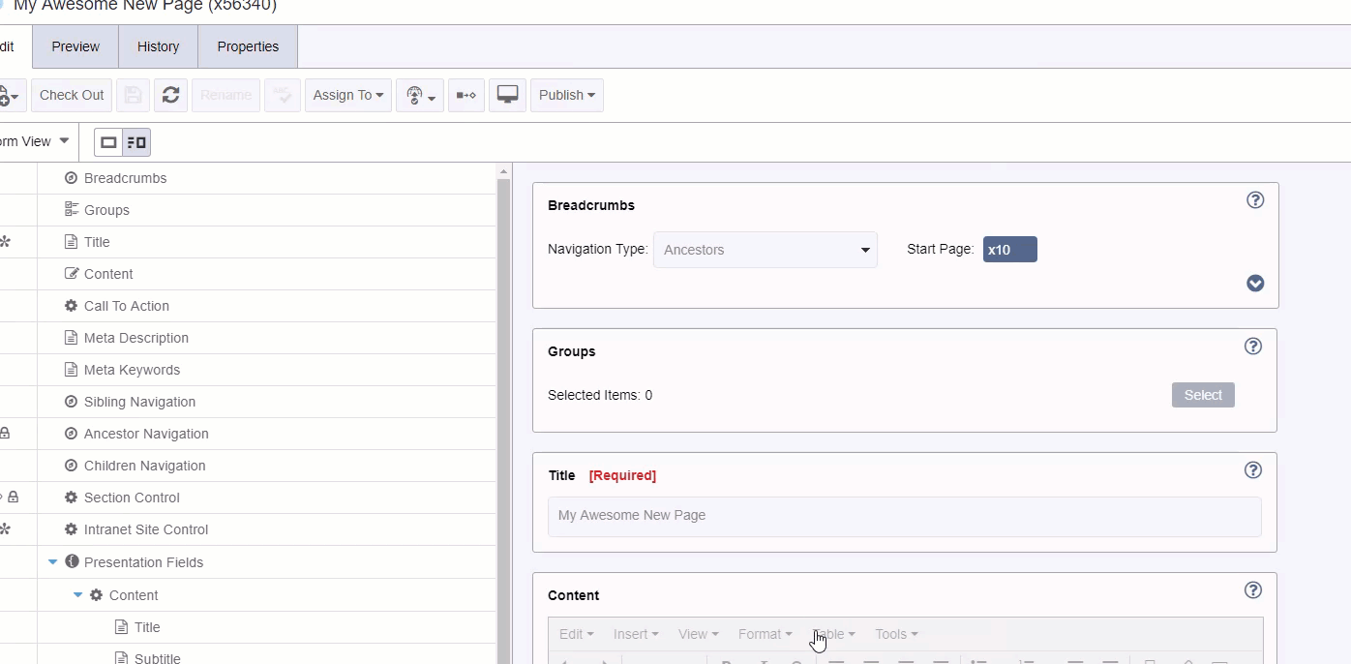Open help for the Groups panel

(1253, 347)
